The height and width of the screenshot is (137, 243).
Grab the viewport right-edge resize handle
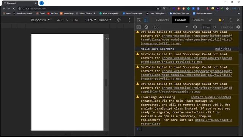click(x=106, y=82)
